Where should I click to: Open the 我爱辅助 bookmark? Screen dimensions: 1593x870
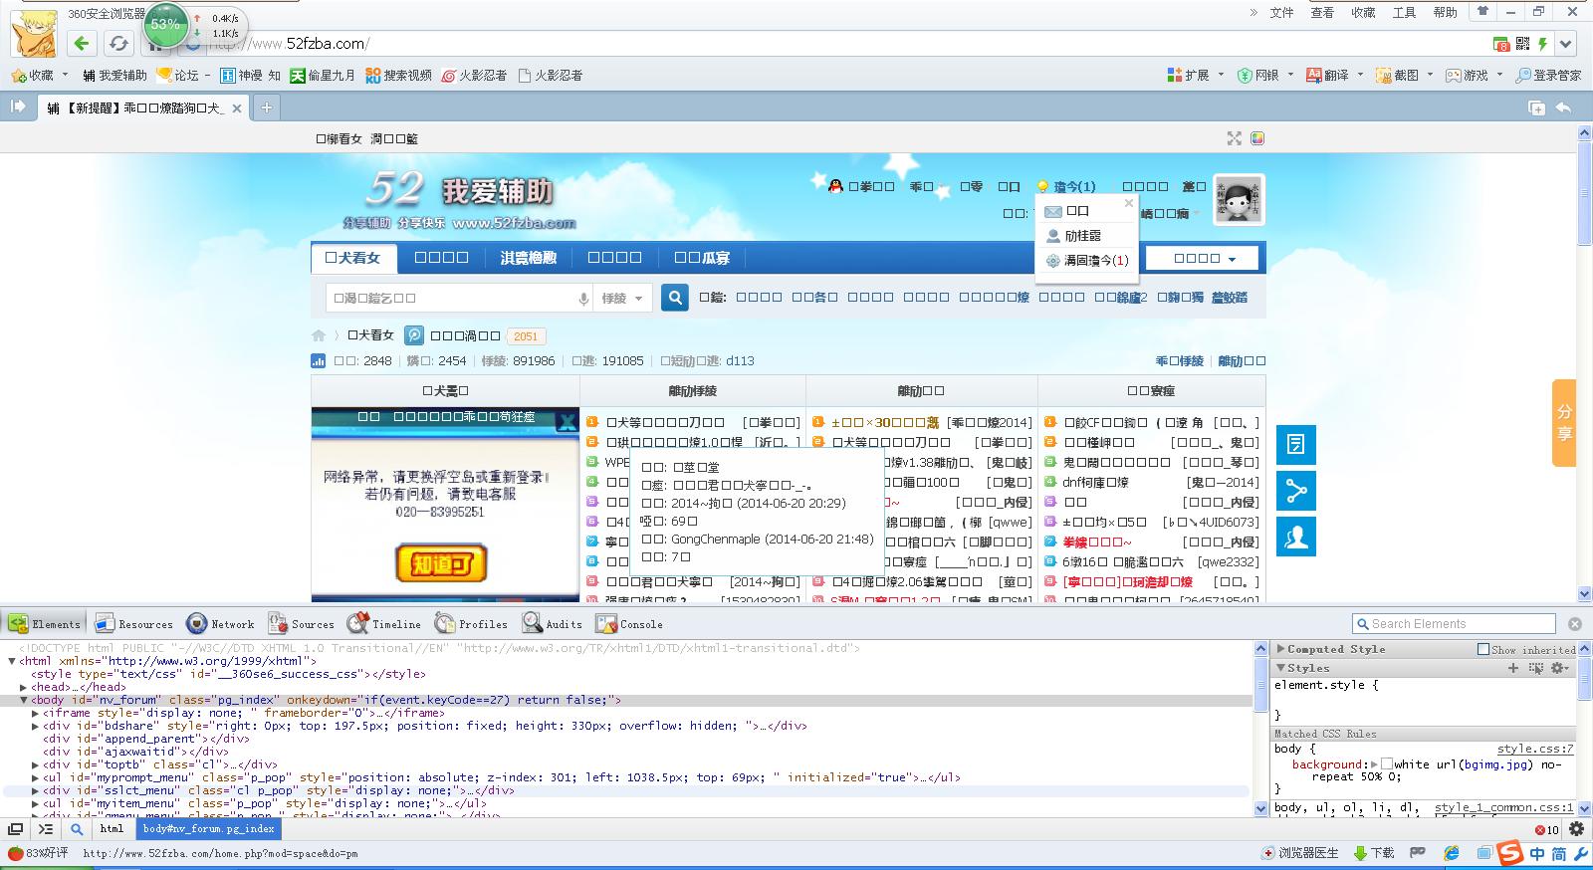coord(114,76)
